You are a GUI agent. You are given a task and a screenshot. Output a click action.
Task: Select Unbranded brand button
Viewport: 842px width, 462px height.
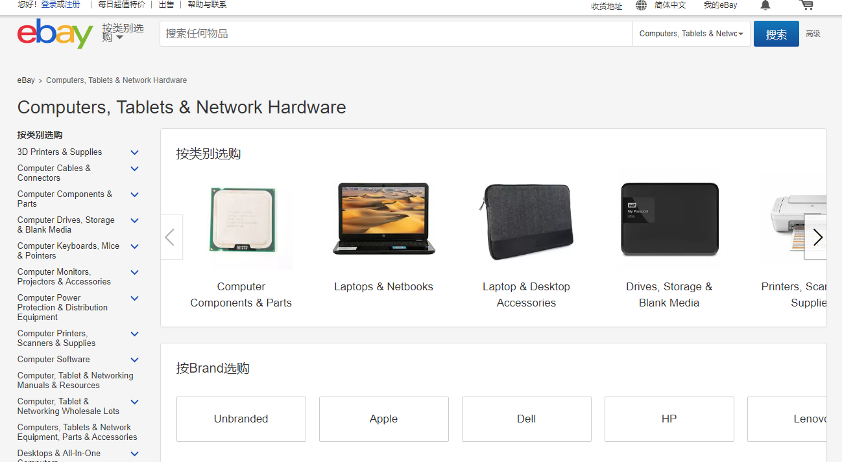point(241,419)
